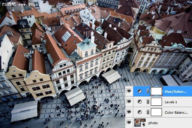Select the Hue/Saturation layer mask thumbnail
The image size is (192, 128).
point(156,91)
